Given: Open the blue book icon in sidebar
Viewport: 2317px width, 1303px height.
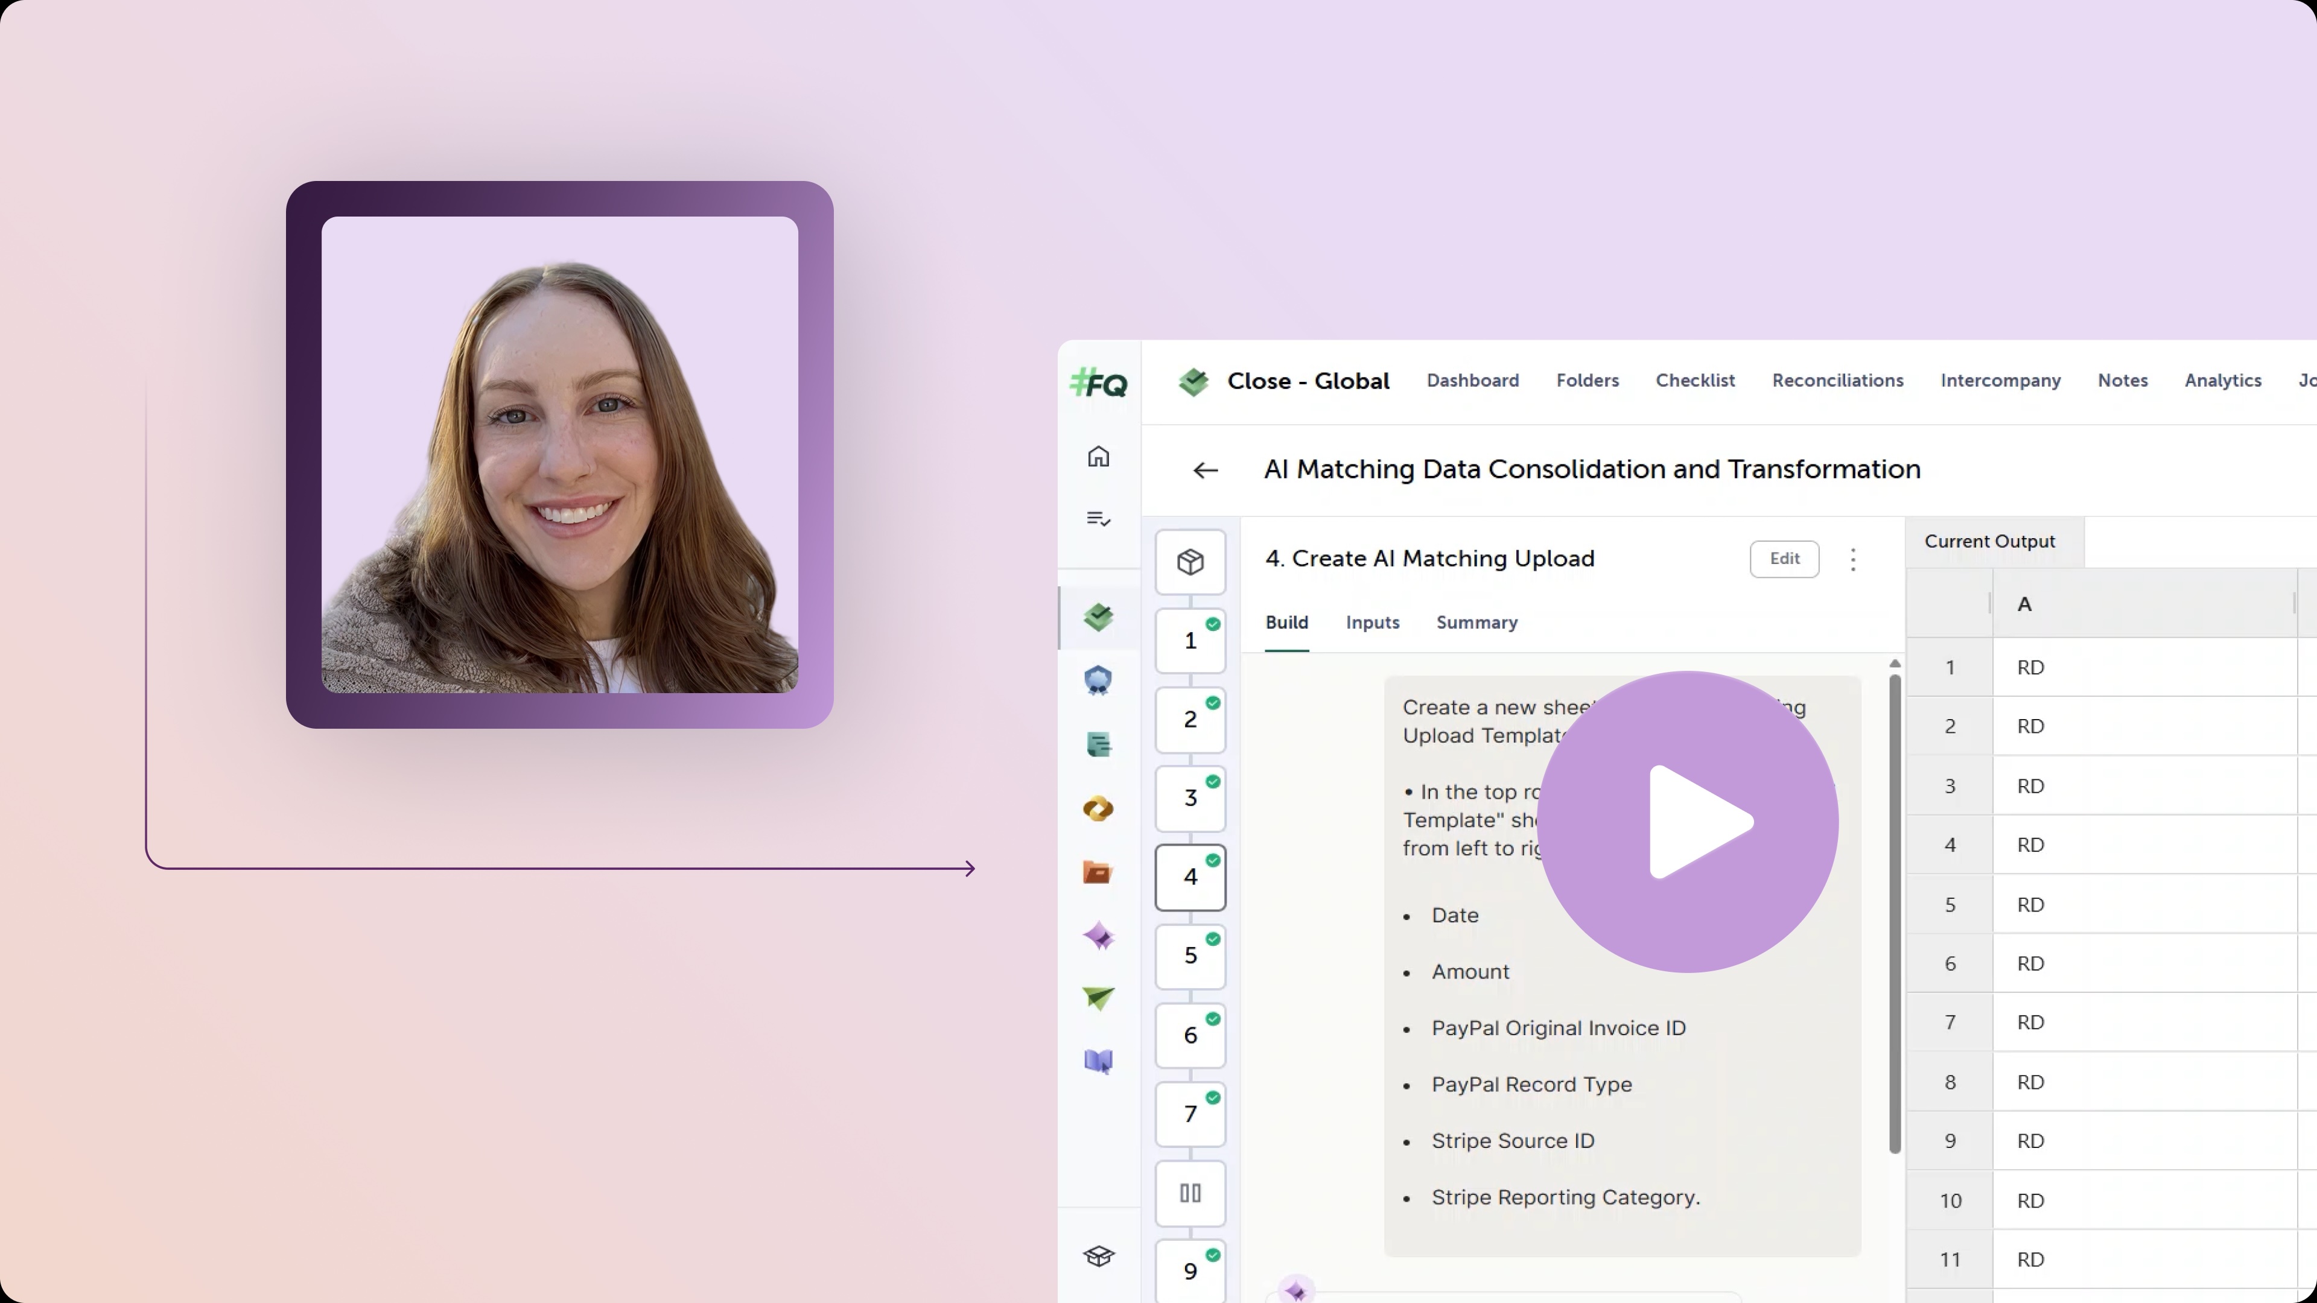Looking at the screenshot, I should point(1098,1061).
